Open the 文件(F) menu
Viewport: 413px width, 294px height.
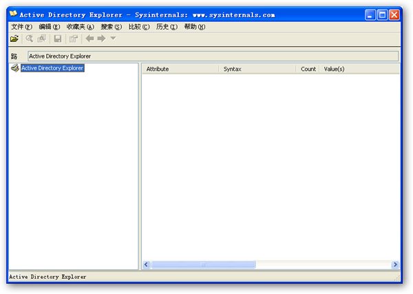coord(21,27)
